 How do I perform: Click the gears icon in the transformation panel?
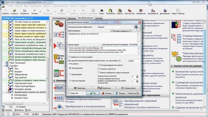[59, 24]
